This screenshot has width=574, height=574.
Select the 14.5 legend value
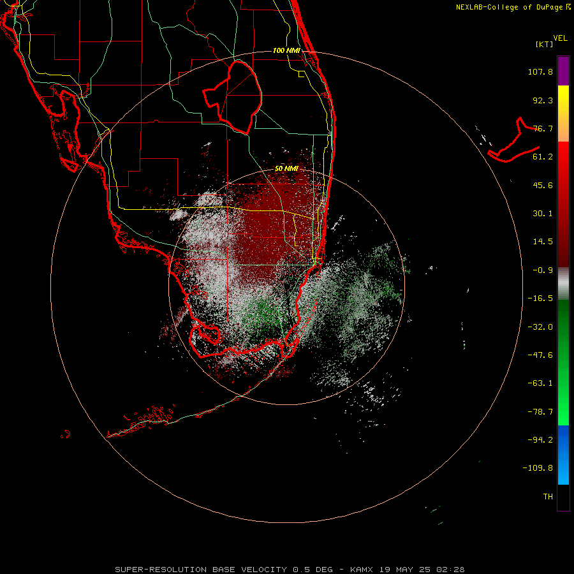(x=543, y=242)
